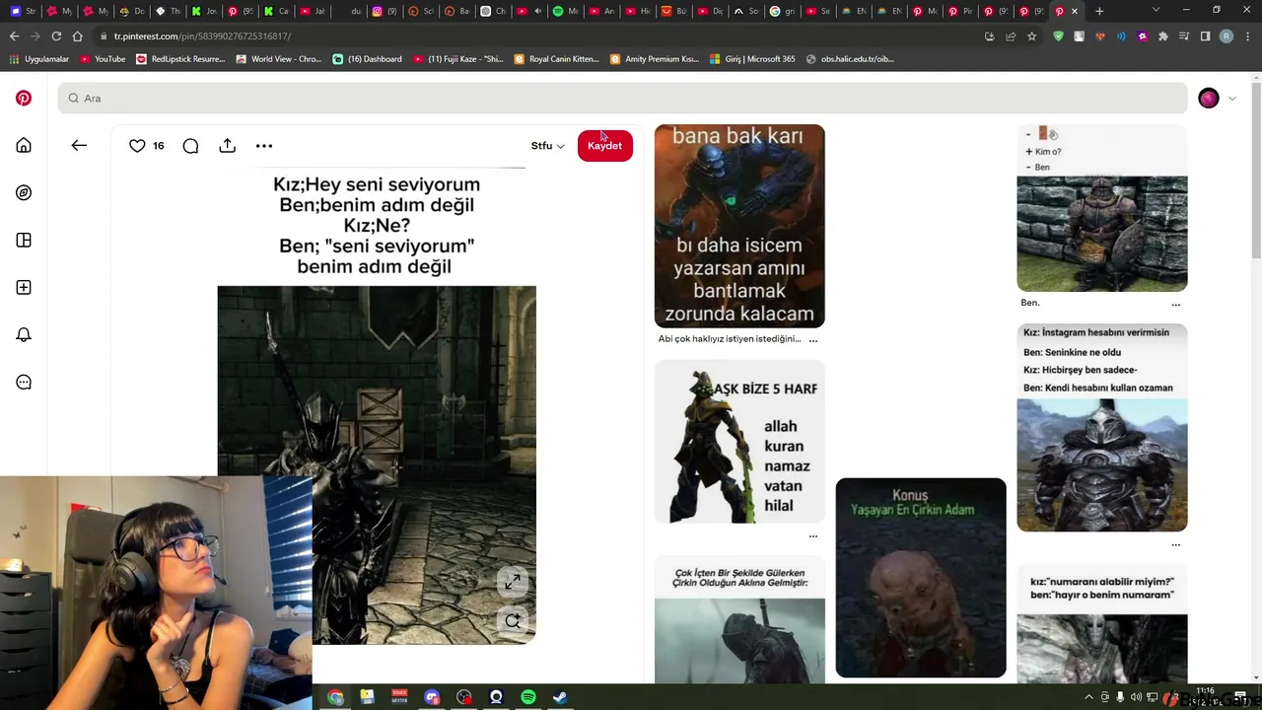Open Chrome from the taskbar
The height and width of the screenshot is (710, 1262).
coord(336,697)
